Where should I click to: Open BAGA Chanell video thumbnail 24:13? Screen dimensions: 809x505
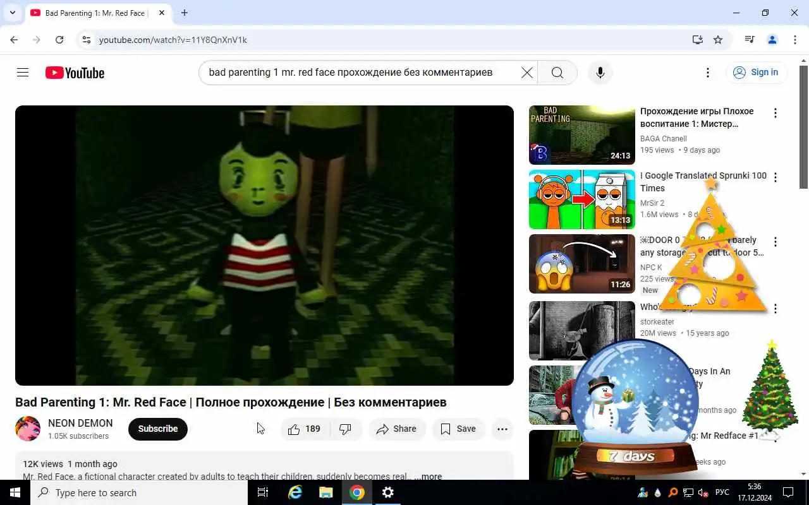[581, 135]
